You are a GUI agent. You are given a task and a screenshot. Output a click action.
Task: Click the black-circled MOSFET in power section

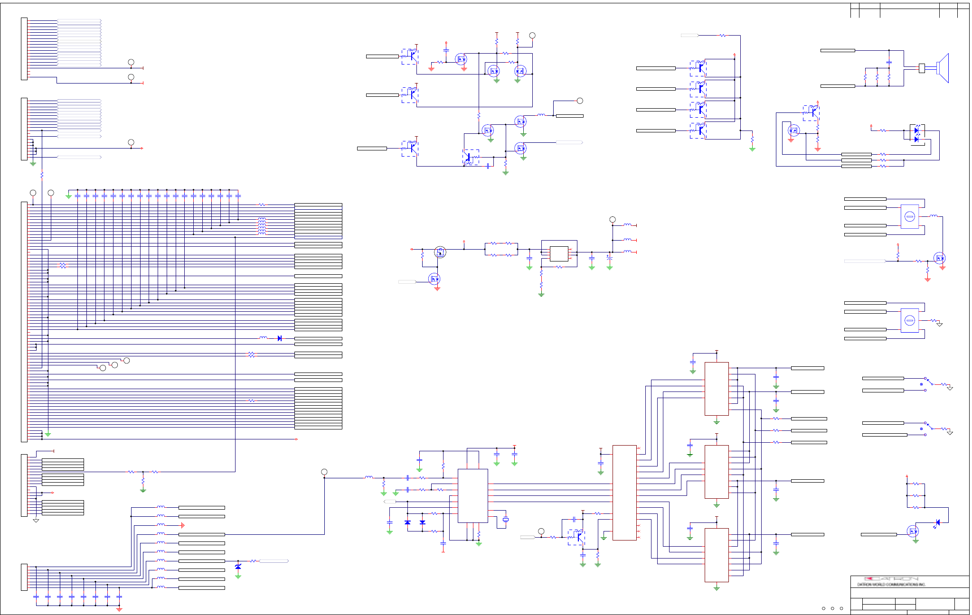click(440, 252)
